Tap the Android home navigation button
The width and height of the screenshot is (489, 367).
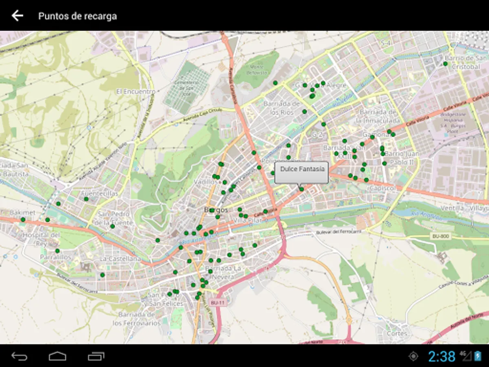[57, 356]
